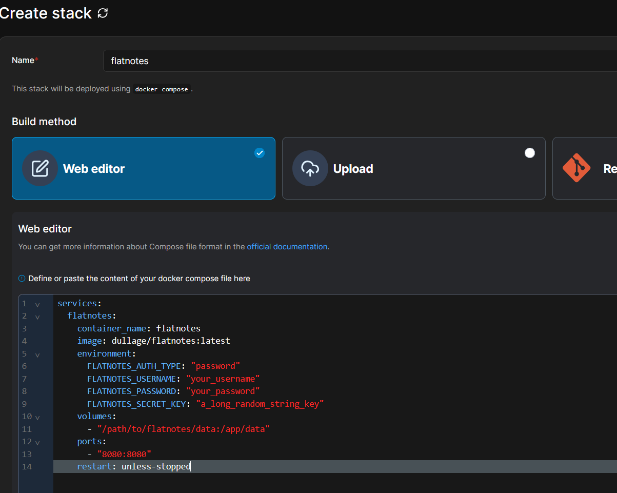Click the restart: unless-stopped line

tap(134, 466)
